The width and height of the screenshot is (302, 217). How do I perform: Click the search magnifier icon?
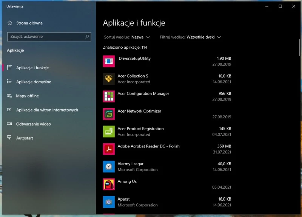point(87,37)
